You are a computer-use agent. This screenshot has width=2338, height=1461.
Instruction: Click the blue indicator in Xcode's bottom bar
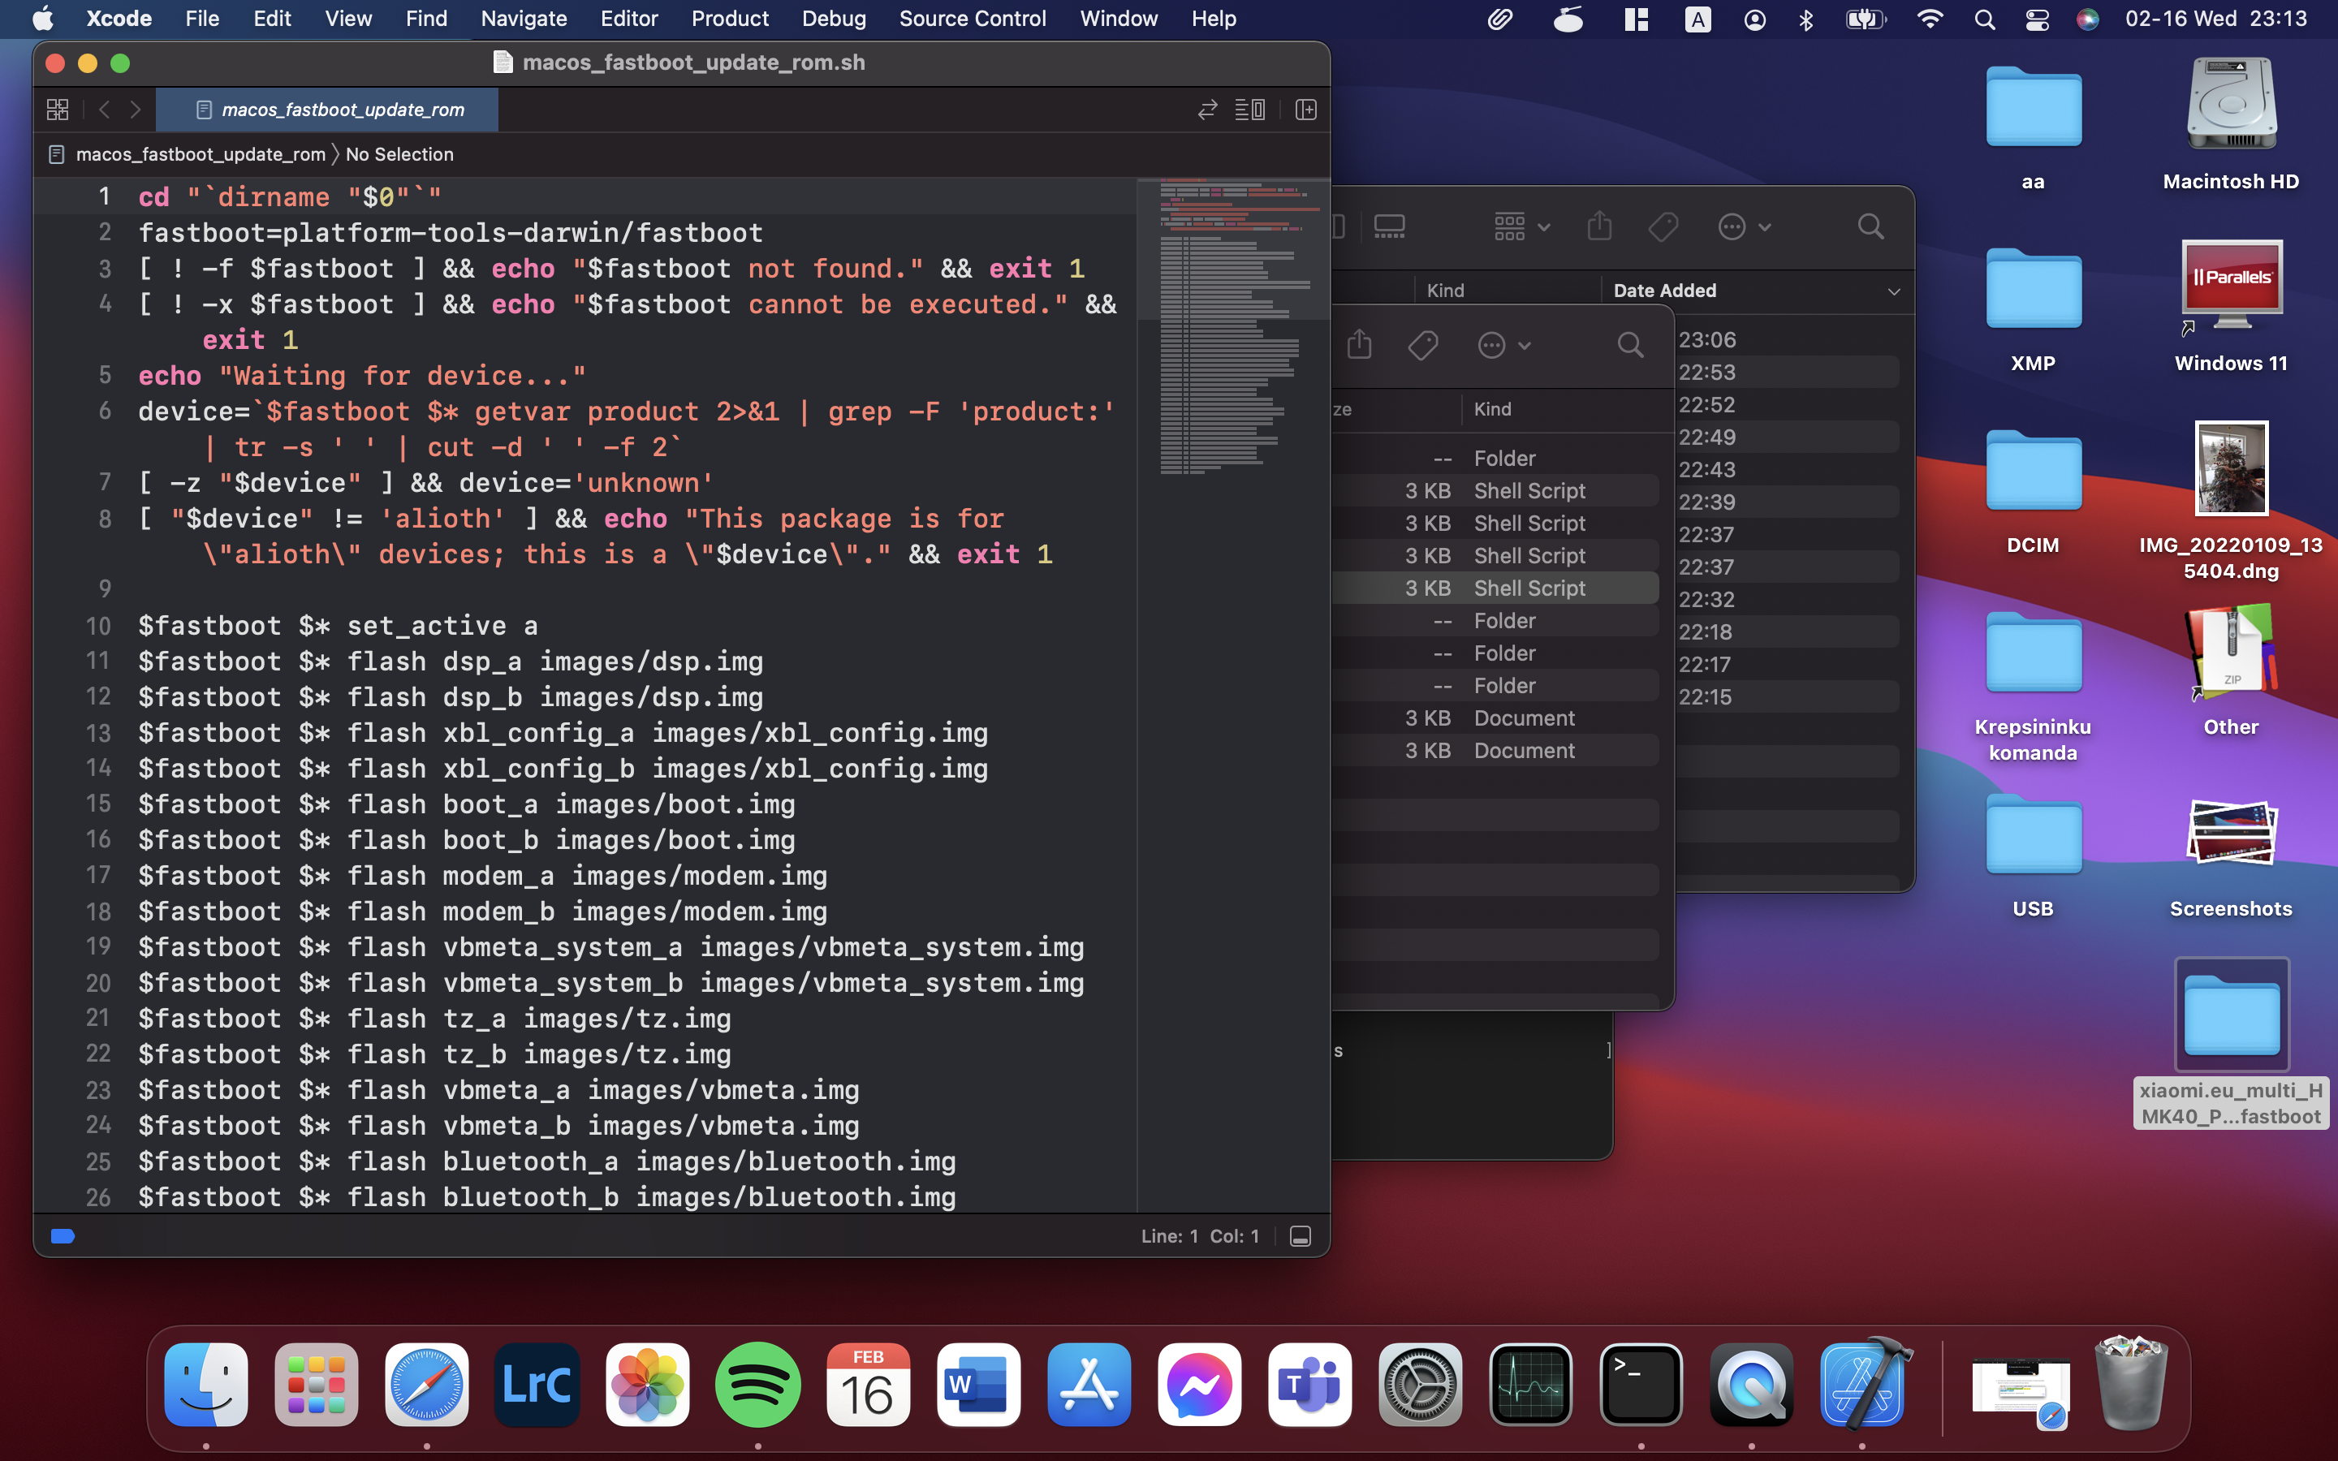63,1236
